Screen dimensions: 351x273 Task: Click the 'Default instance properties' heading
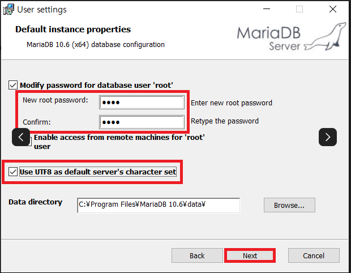pos(73,29)
